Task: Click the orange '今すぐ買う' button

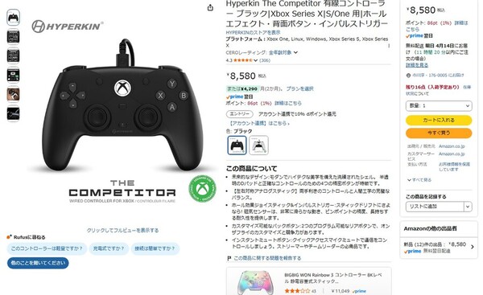Action: tap(439, 133)
